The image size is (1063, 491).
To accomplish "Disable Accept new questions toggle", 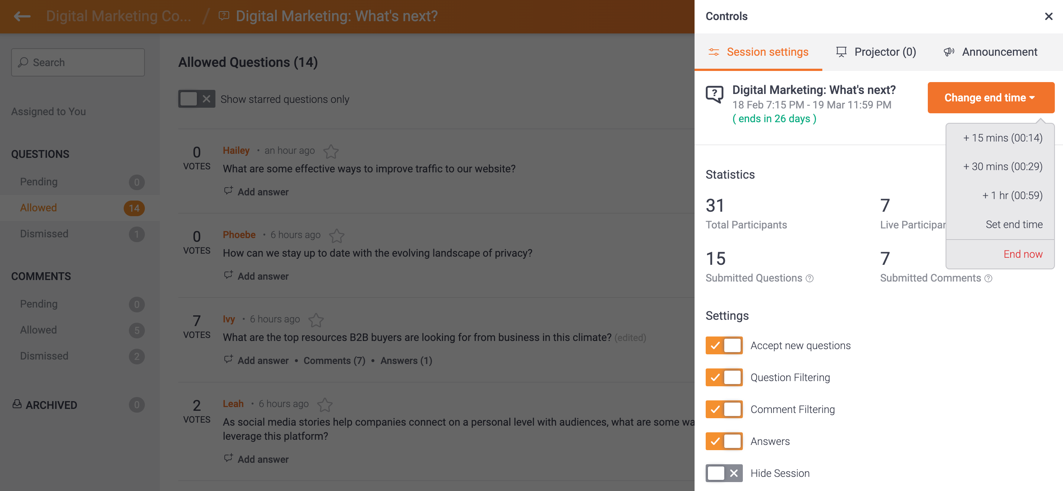I will (724, 345).
